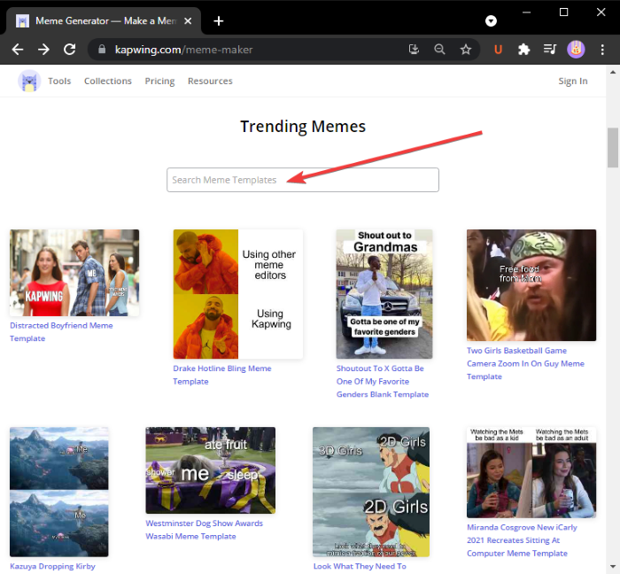Go to the Pricing page
The height and width of the screenshot is (574, 620).
coord(159,81)
